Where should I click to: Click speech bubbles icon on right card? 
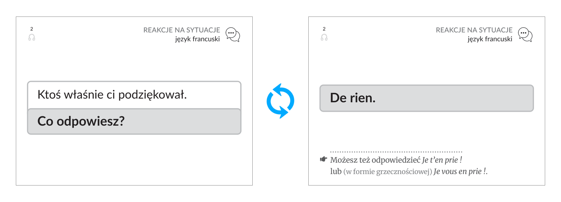pos(525,35)
